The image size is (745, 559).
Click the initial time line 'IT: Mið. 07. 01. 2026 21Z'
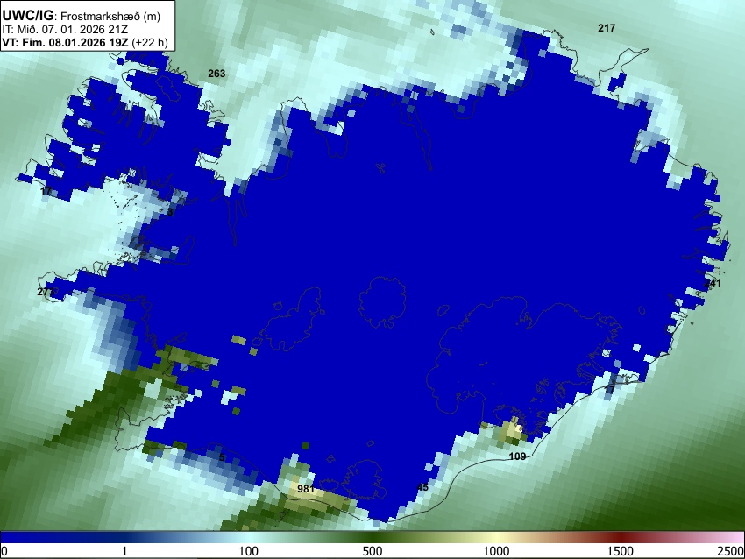(65, 30)
